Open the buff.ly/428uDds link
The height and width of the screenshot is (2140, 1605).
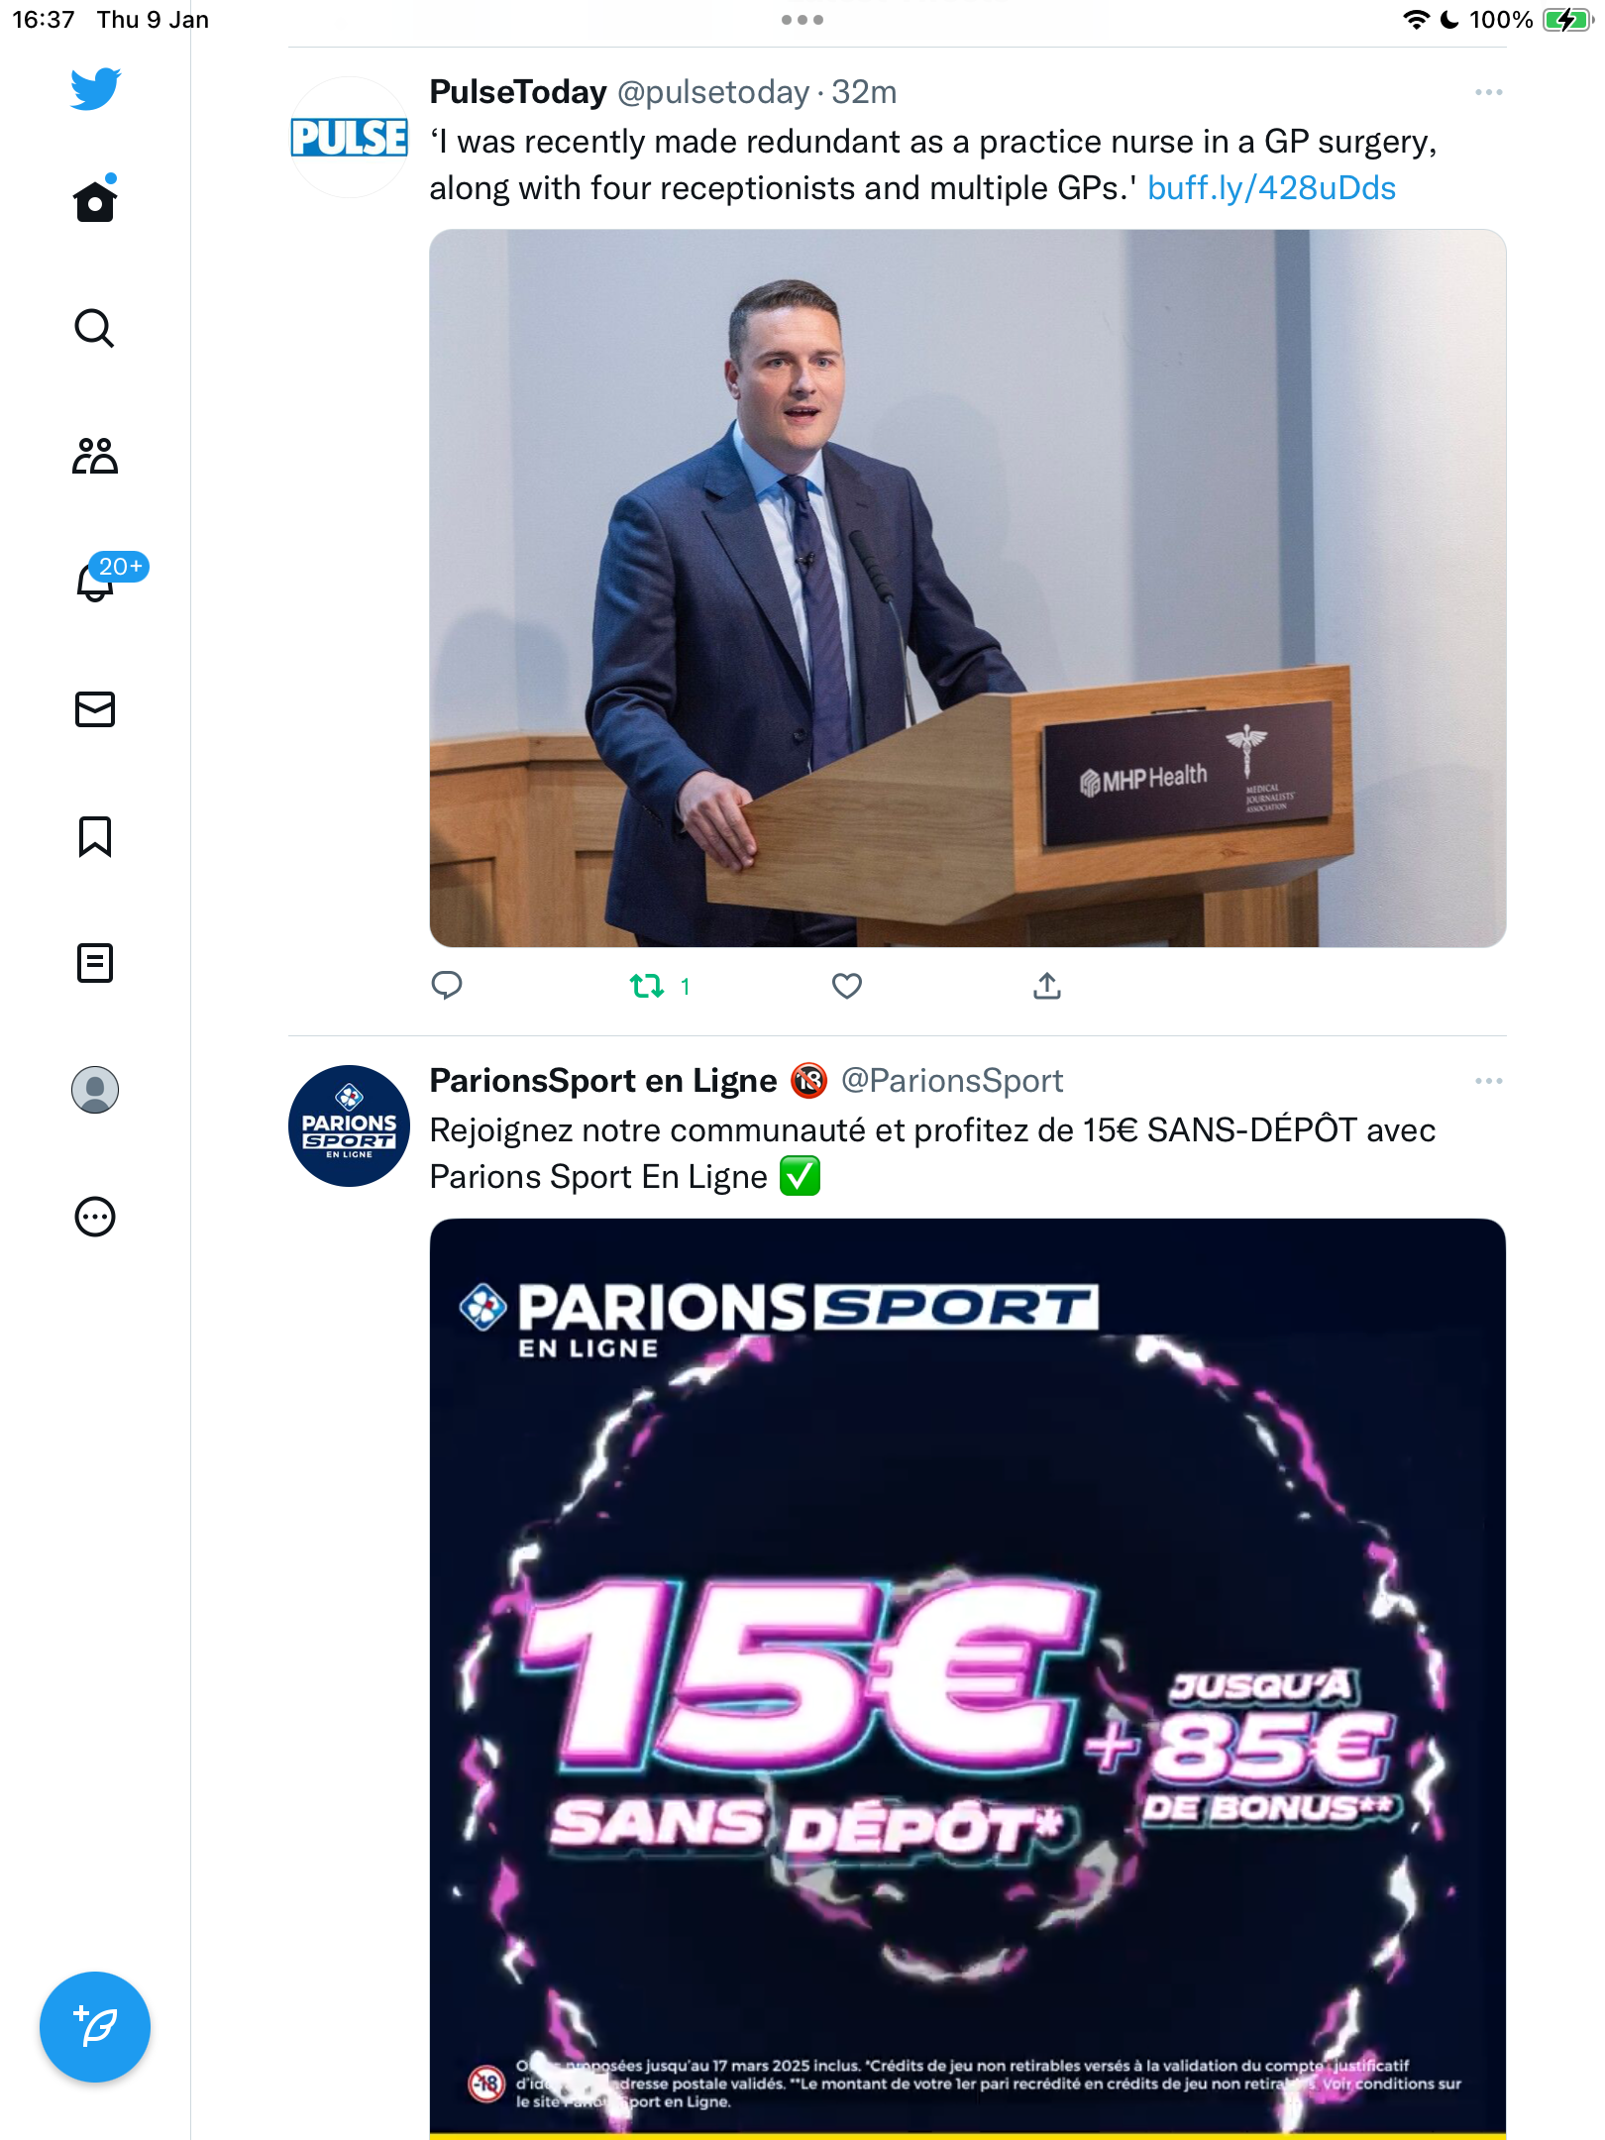1271,188
